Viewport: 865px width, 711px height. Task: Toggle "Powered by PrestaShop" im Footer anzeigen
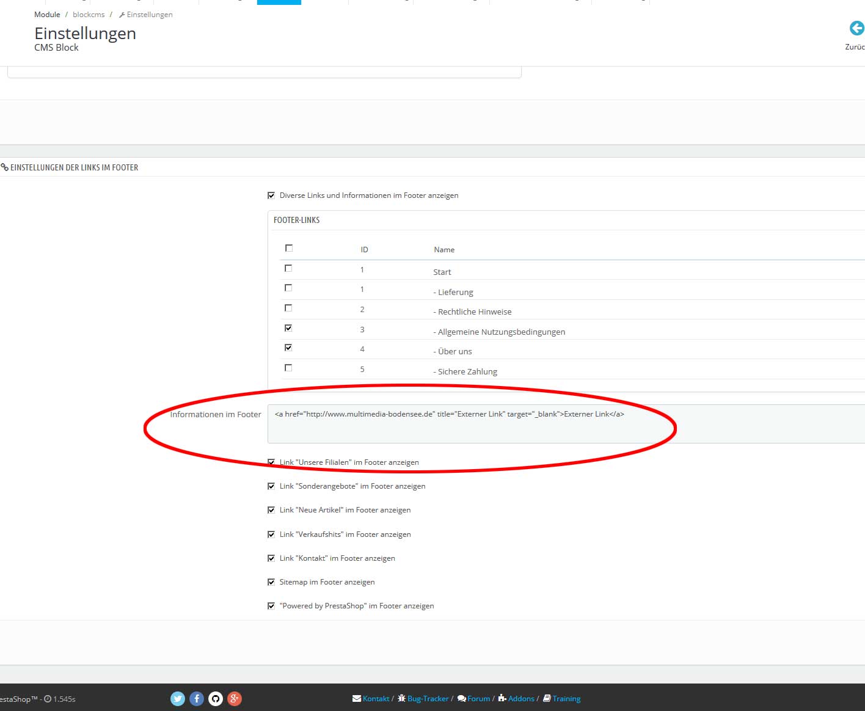tap(271, 606)
